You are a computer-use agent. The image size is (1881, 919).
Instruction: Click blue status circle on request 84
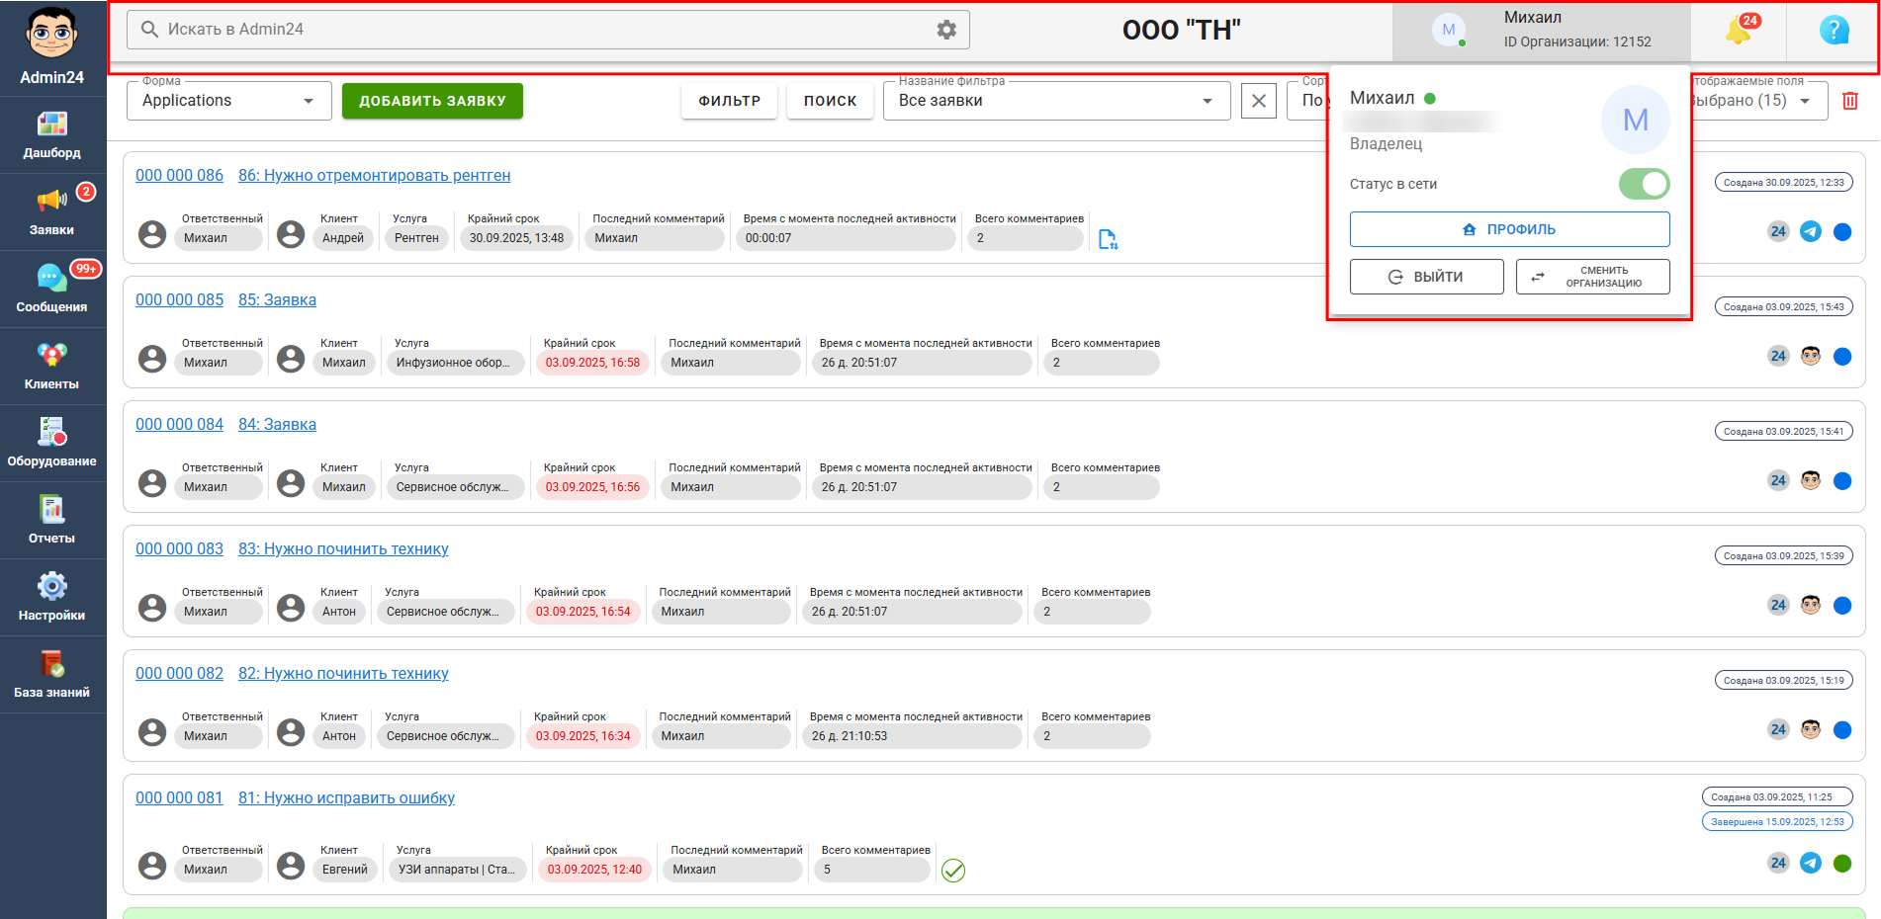click(x=1842, y=481)
